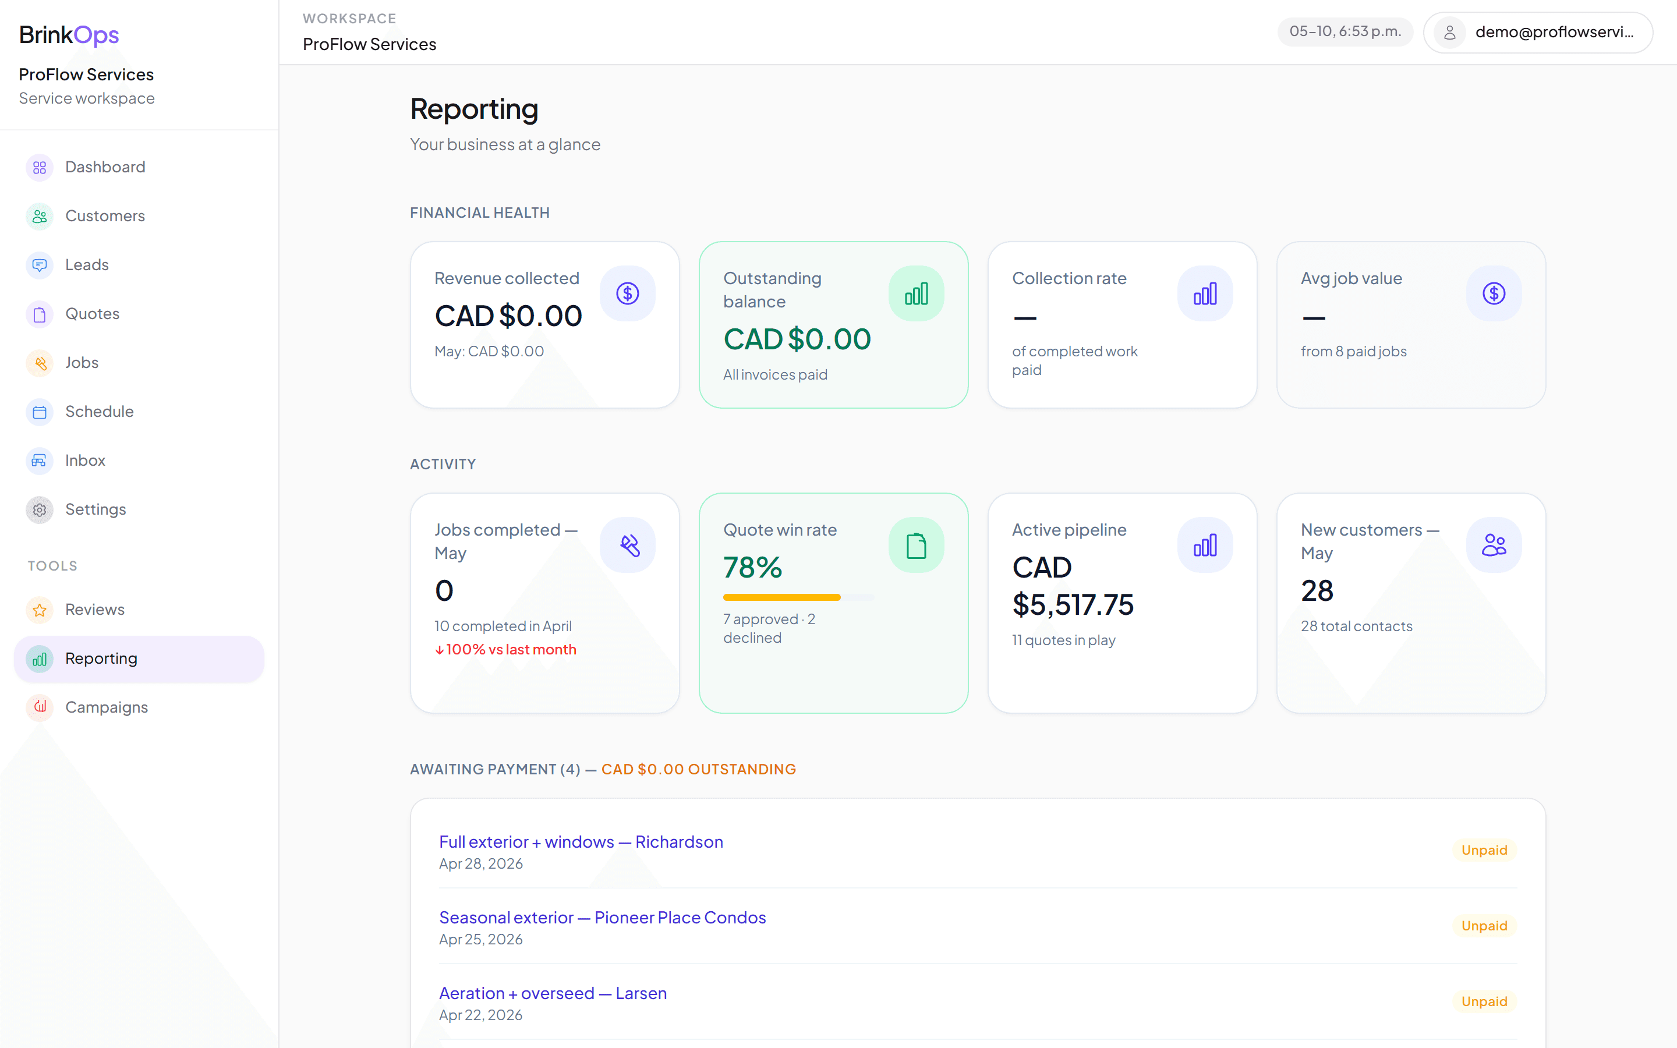Click the ProFlow Services workspace name in header
This screenshot has height=1048, width=1677.
point(369,44)
